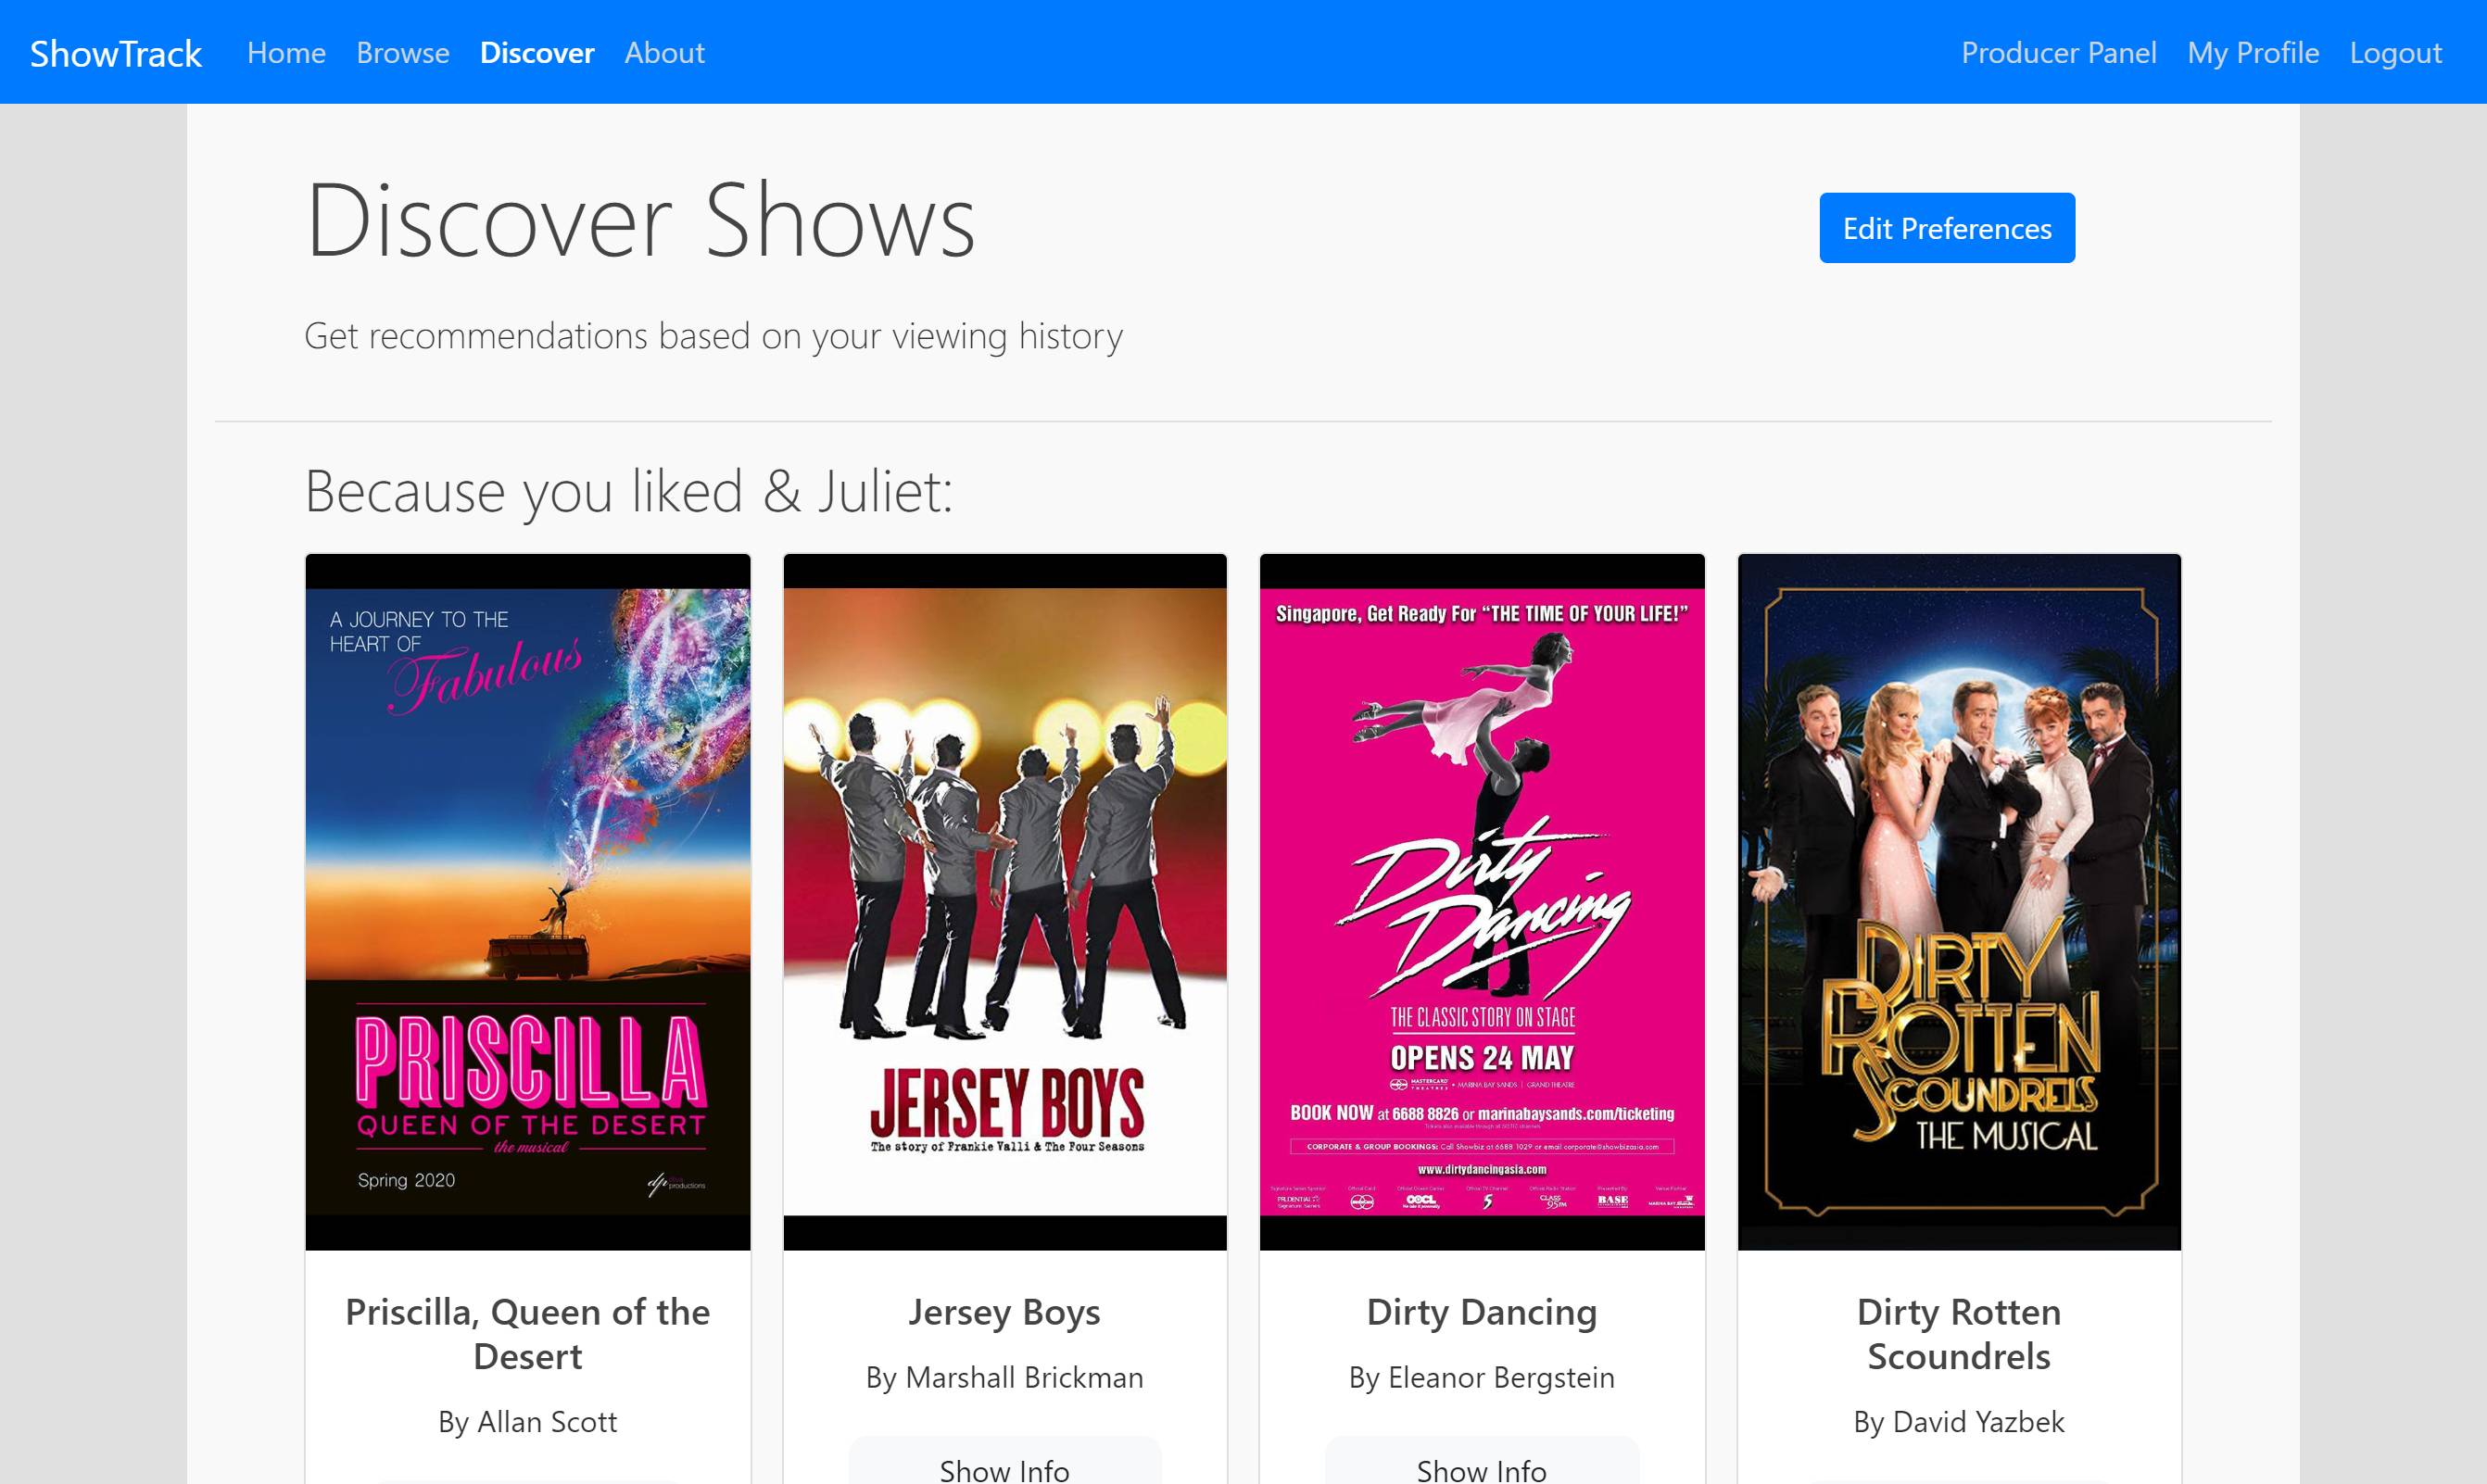
Task: Click Logout in the navbar
Action: point(2395,53)
